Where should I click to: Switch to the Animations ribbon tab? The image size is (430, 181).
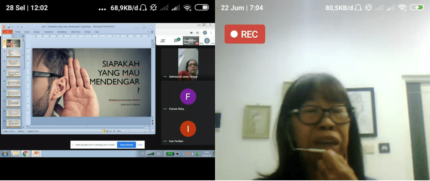click(62, 32)
